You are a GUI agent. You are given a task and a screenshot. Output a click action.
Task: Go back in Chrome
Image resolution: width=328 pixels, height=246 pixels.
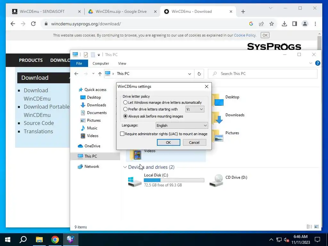pyautogui.click(x=13, y=24)
